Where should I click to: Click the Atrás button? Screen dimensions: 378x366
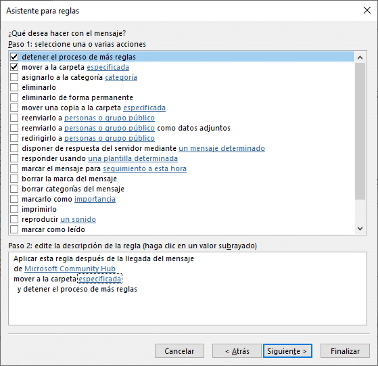point(237,351)
